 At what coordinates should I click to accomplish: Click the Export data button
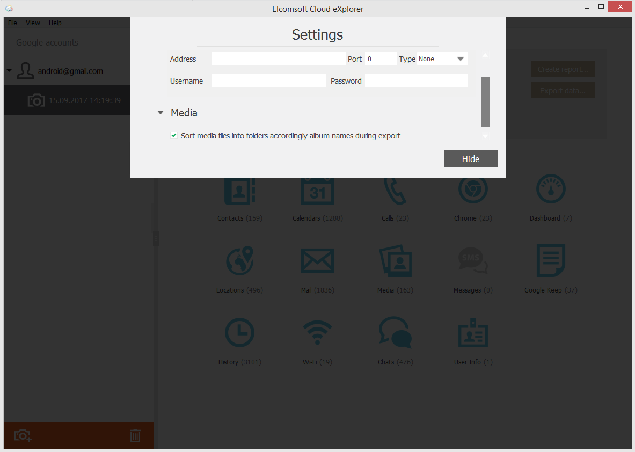point(563,91)
